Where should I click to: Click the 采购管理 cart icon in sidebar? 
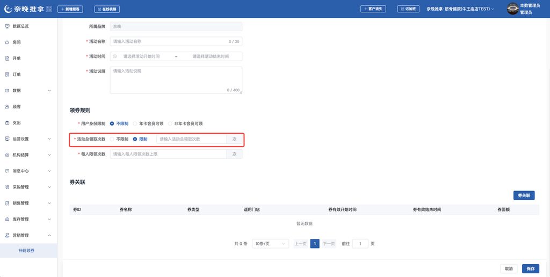(7, 187)
